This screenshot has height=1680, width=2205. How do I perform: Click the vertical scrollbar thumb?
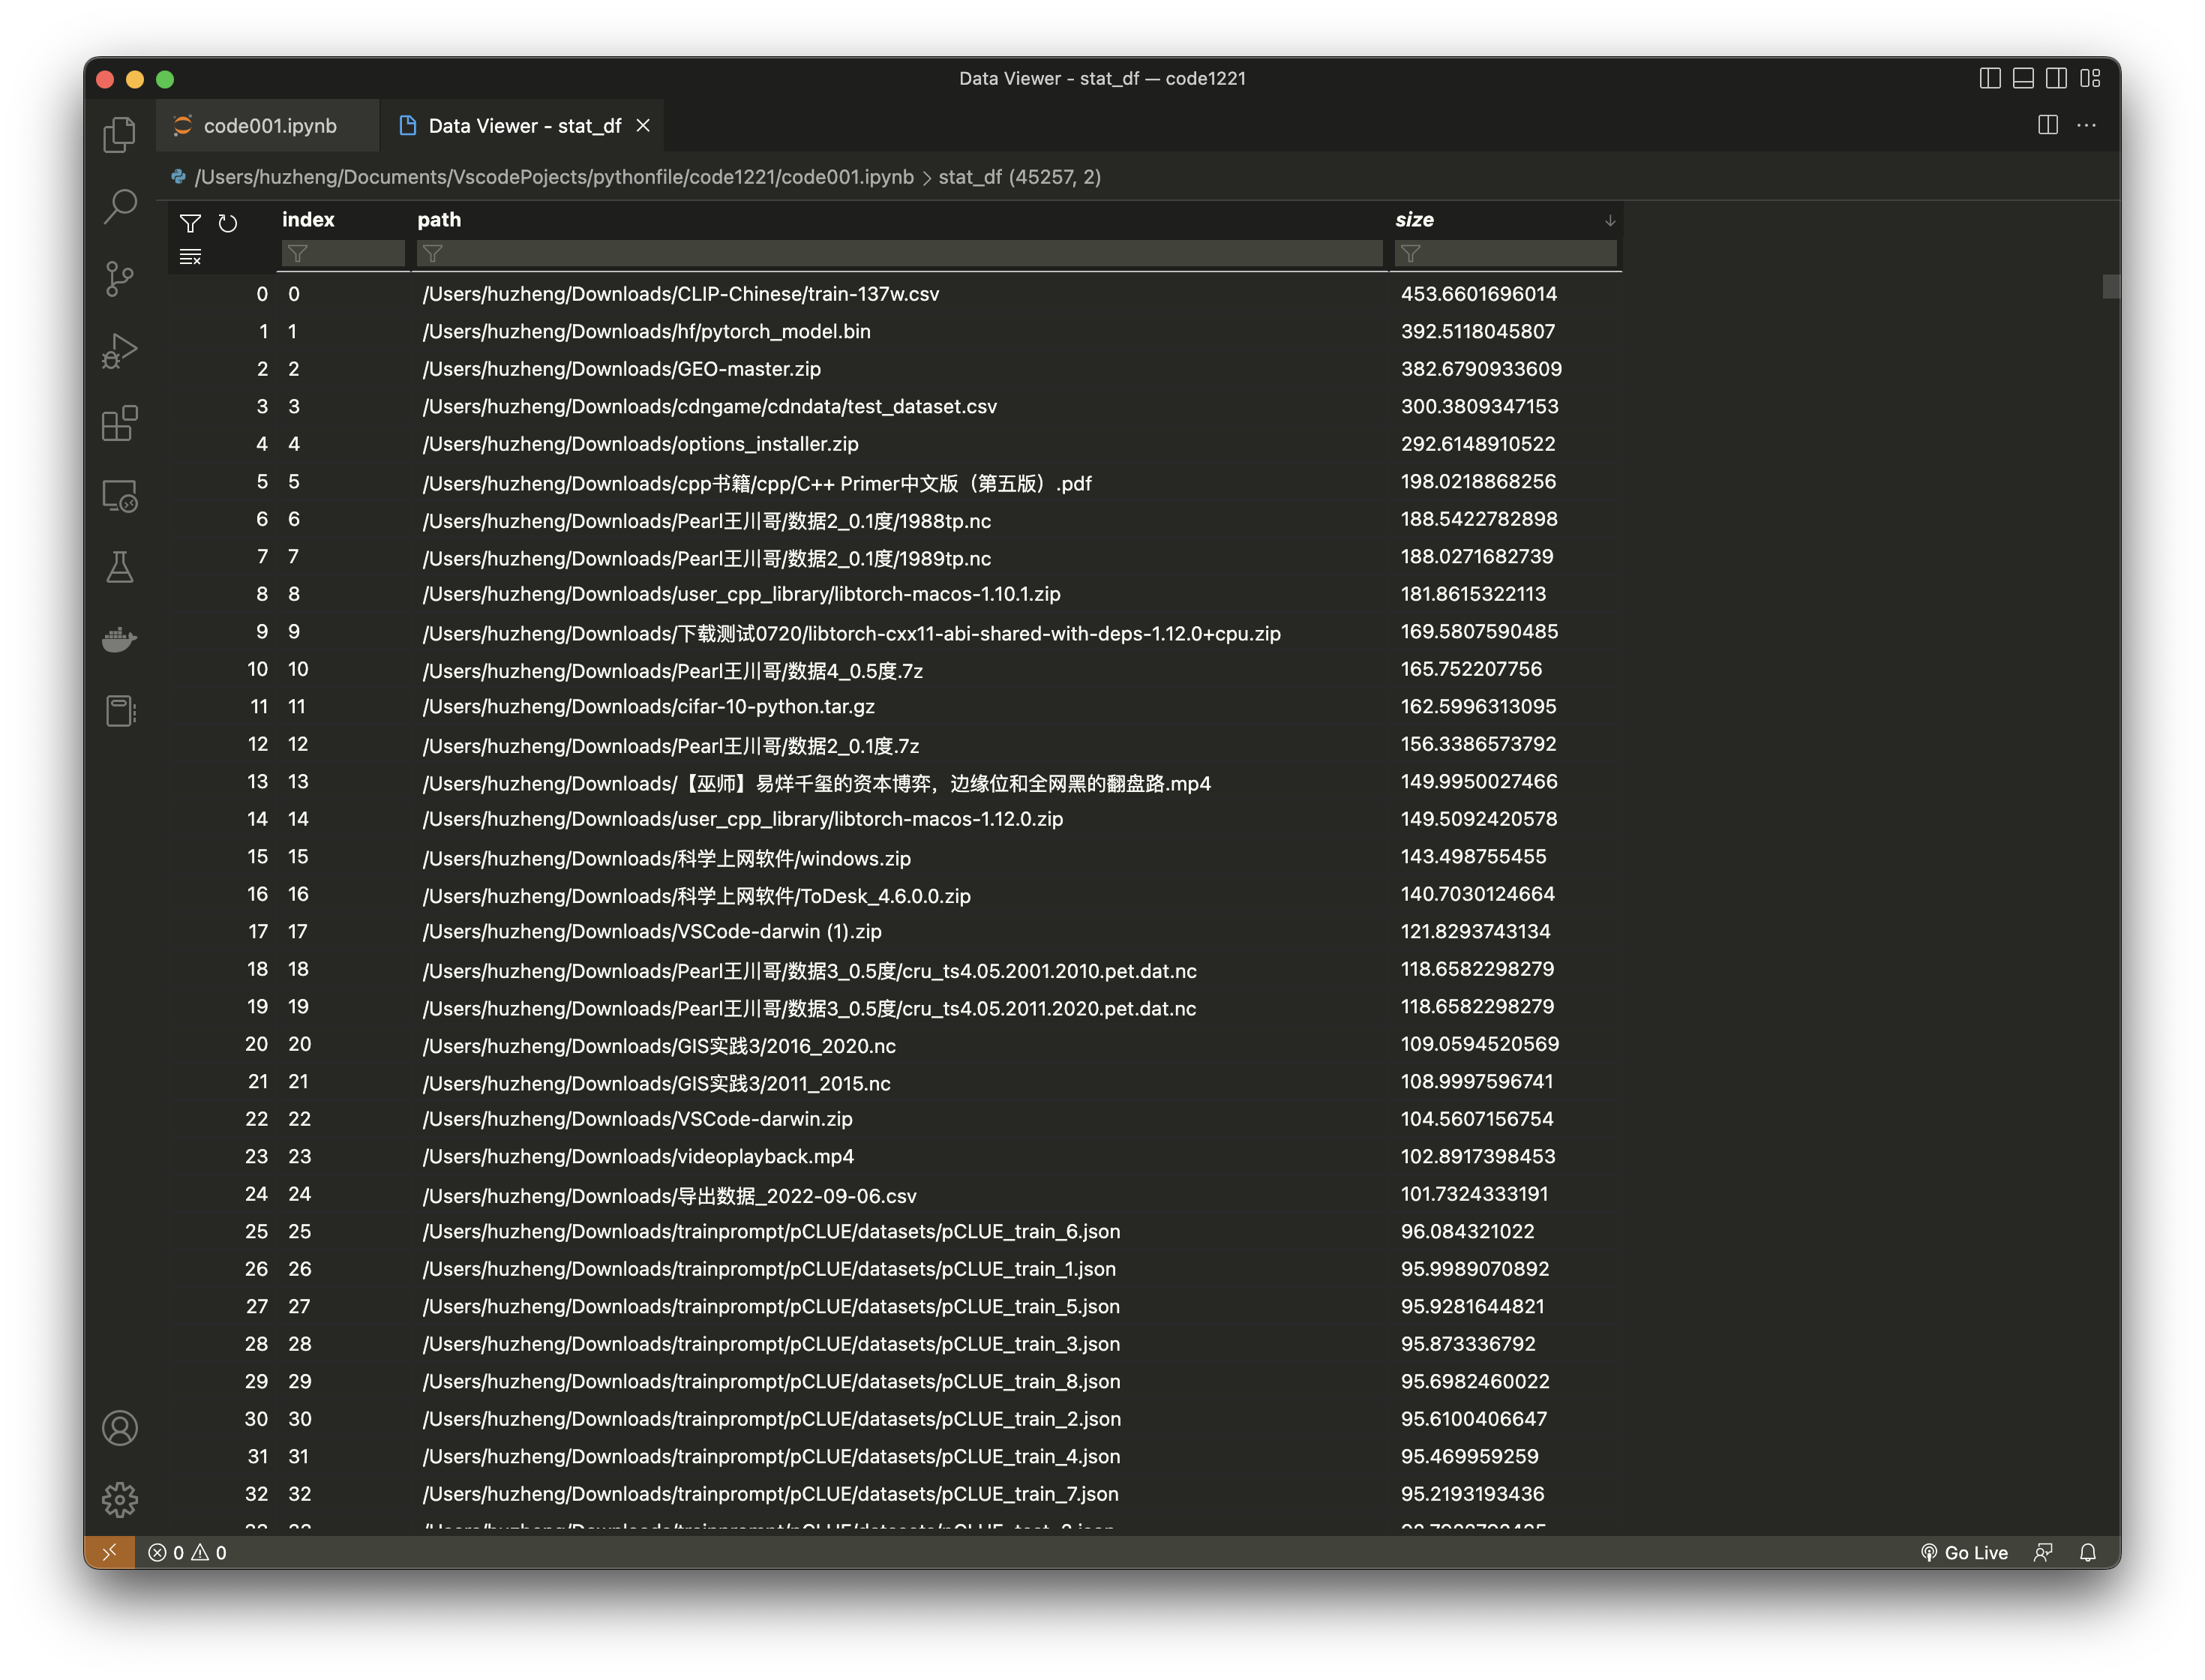tap(2110, 287)
